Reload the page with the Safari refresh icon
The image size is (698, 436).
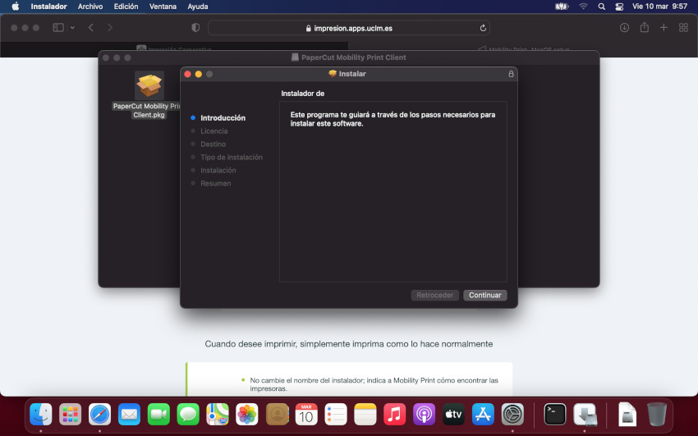point(483,28)
